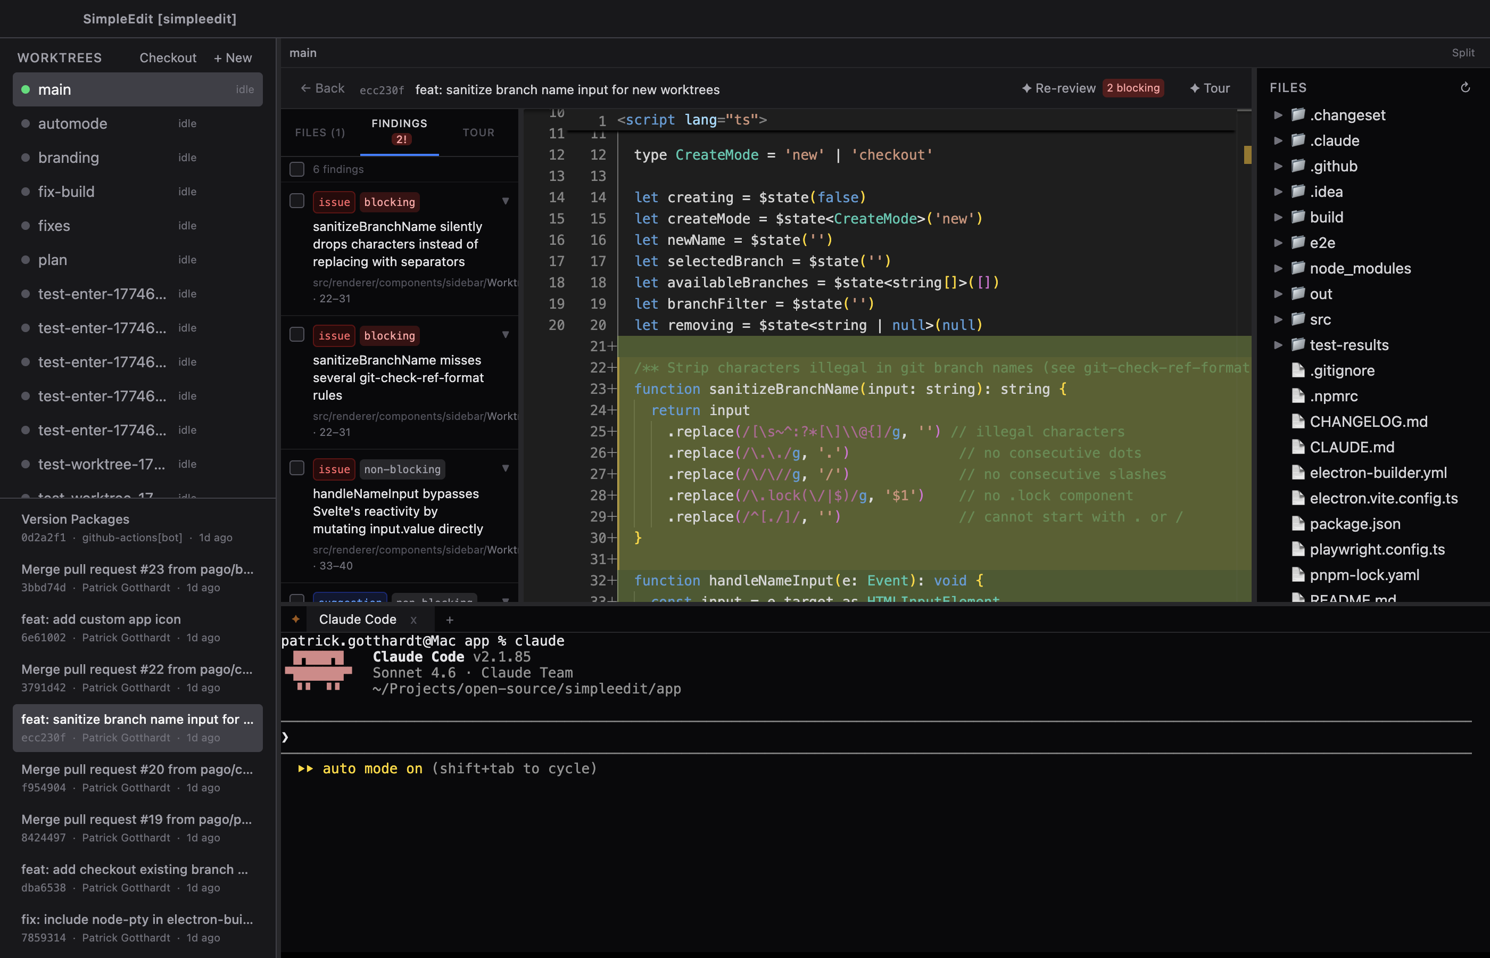Collapse the first finding via its triangle
The width and height of the screenshot is (1490, 958).
pos(506,201)
